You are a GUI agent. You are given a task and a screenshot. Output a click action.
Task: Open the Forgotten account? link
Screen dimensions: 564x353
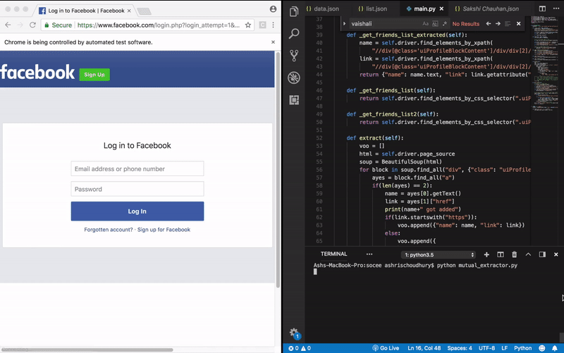(x=109, y=230)
